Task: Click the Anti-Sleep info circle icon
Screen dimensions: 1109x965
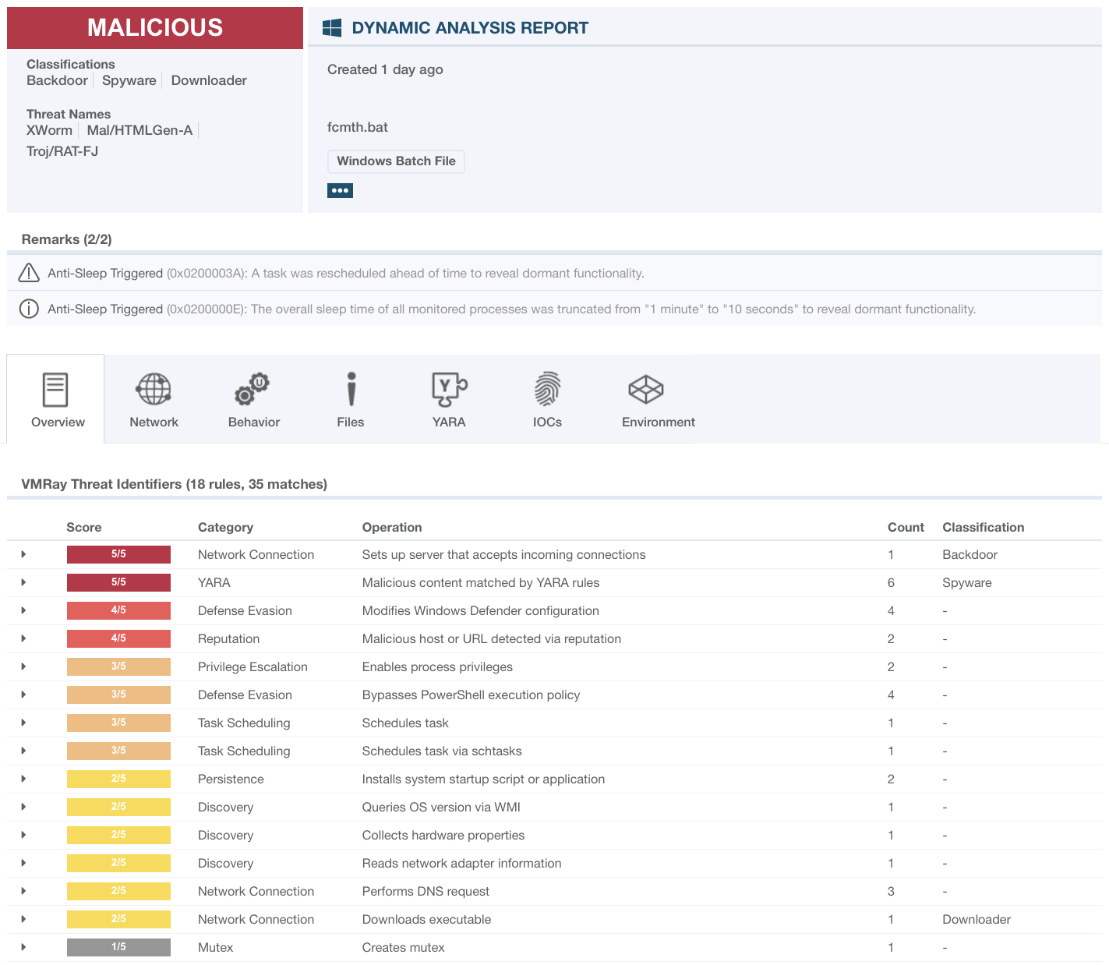Action: pyautogui.click(x=29, y=309)
